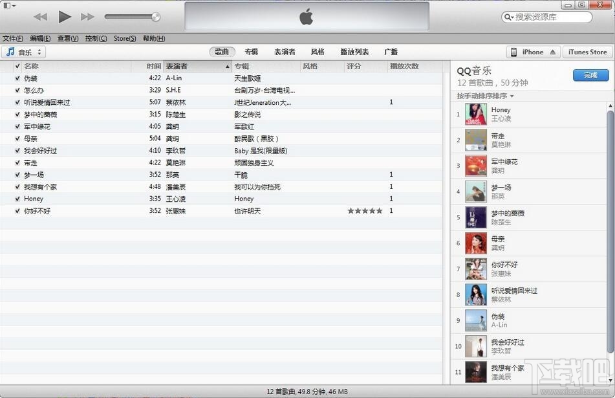
Task: Uncheck the song 伪装
Action: tap(17, 78)
